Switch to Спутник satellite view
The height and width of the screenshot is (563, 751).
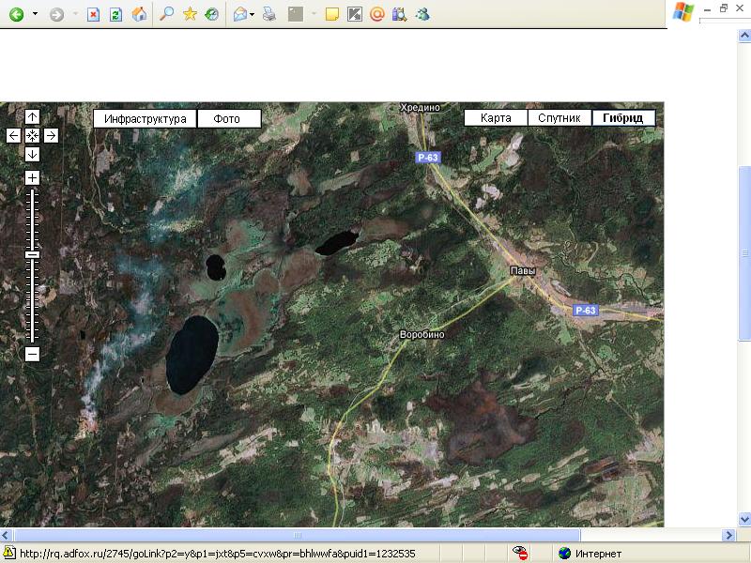click(560, 118)
